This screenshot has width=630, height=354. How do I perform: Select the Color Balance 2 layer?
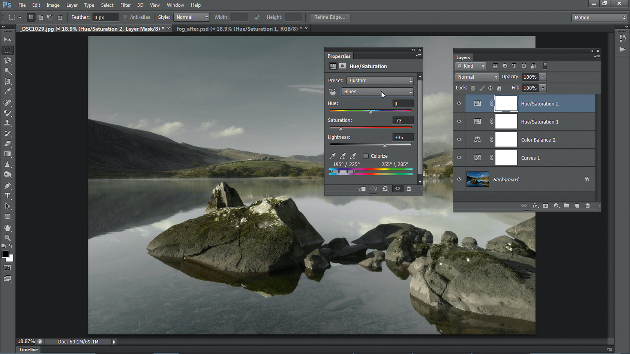pos(538,140)
